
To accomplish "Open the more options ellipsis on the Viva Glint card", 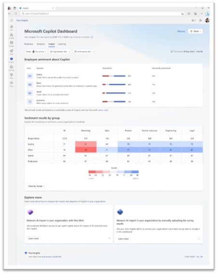I will pos(109,238).
